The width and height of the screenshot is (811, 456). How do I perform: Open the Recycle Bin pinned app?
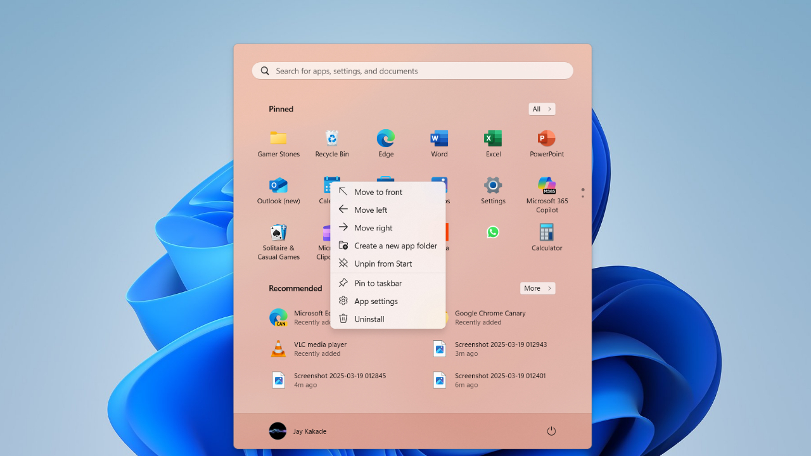[x=332, y=143]
